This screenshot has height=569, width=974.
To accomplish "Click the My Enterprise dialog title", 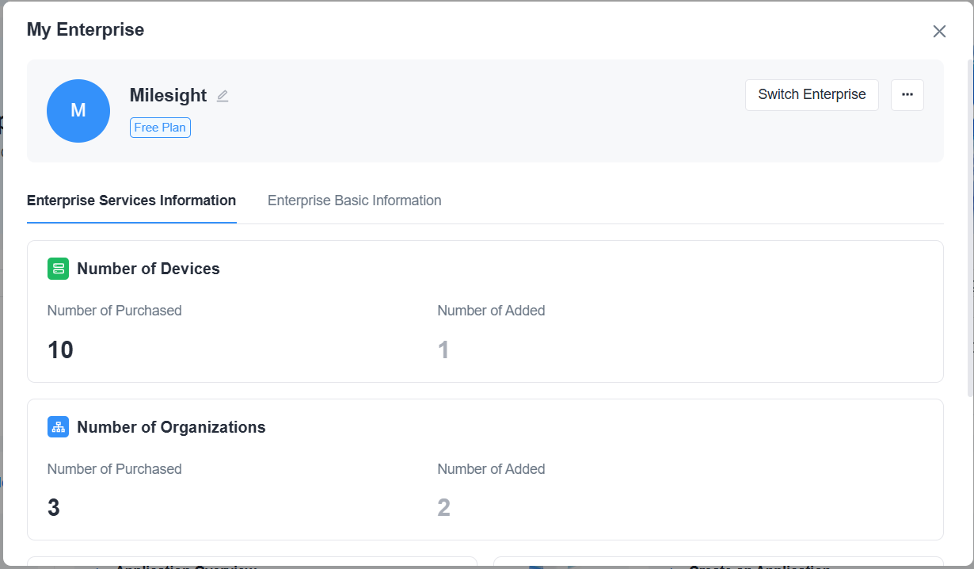I will [x=86, y=30].
